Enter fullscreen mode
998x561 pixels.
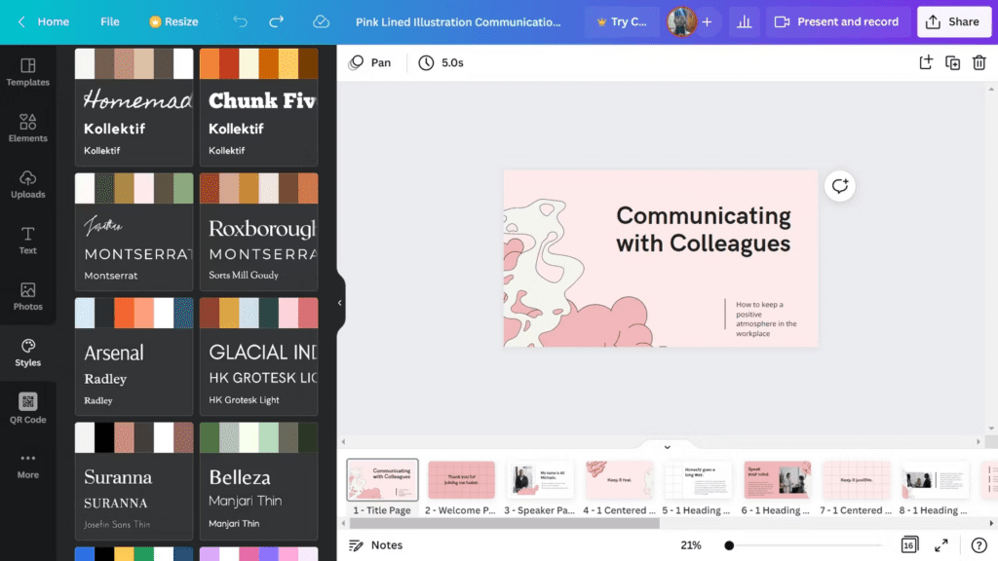click(x=941, y=545)
